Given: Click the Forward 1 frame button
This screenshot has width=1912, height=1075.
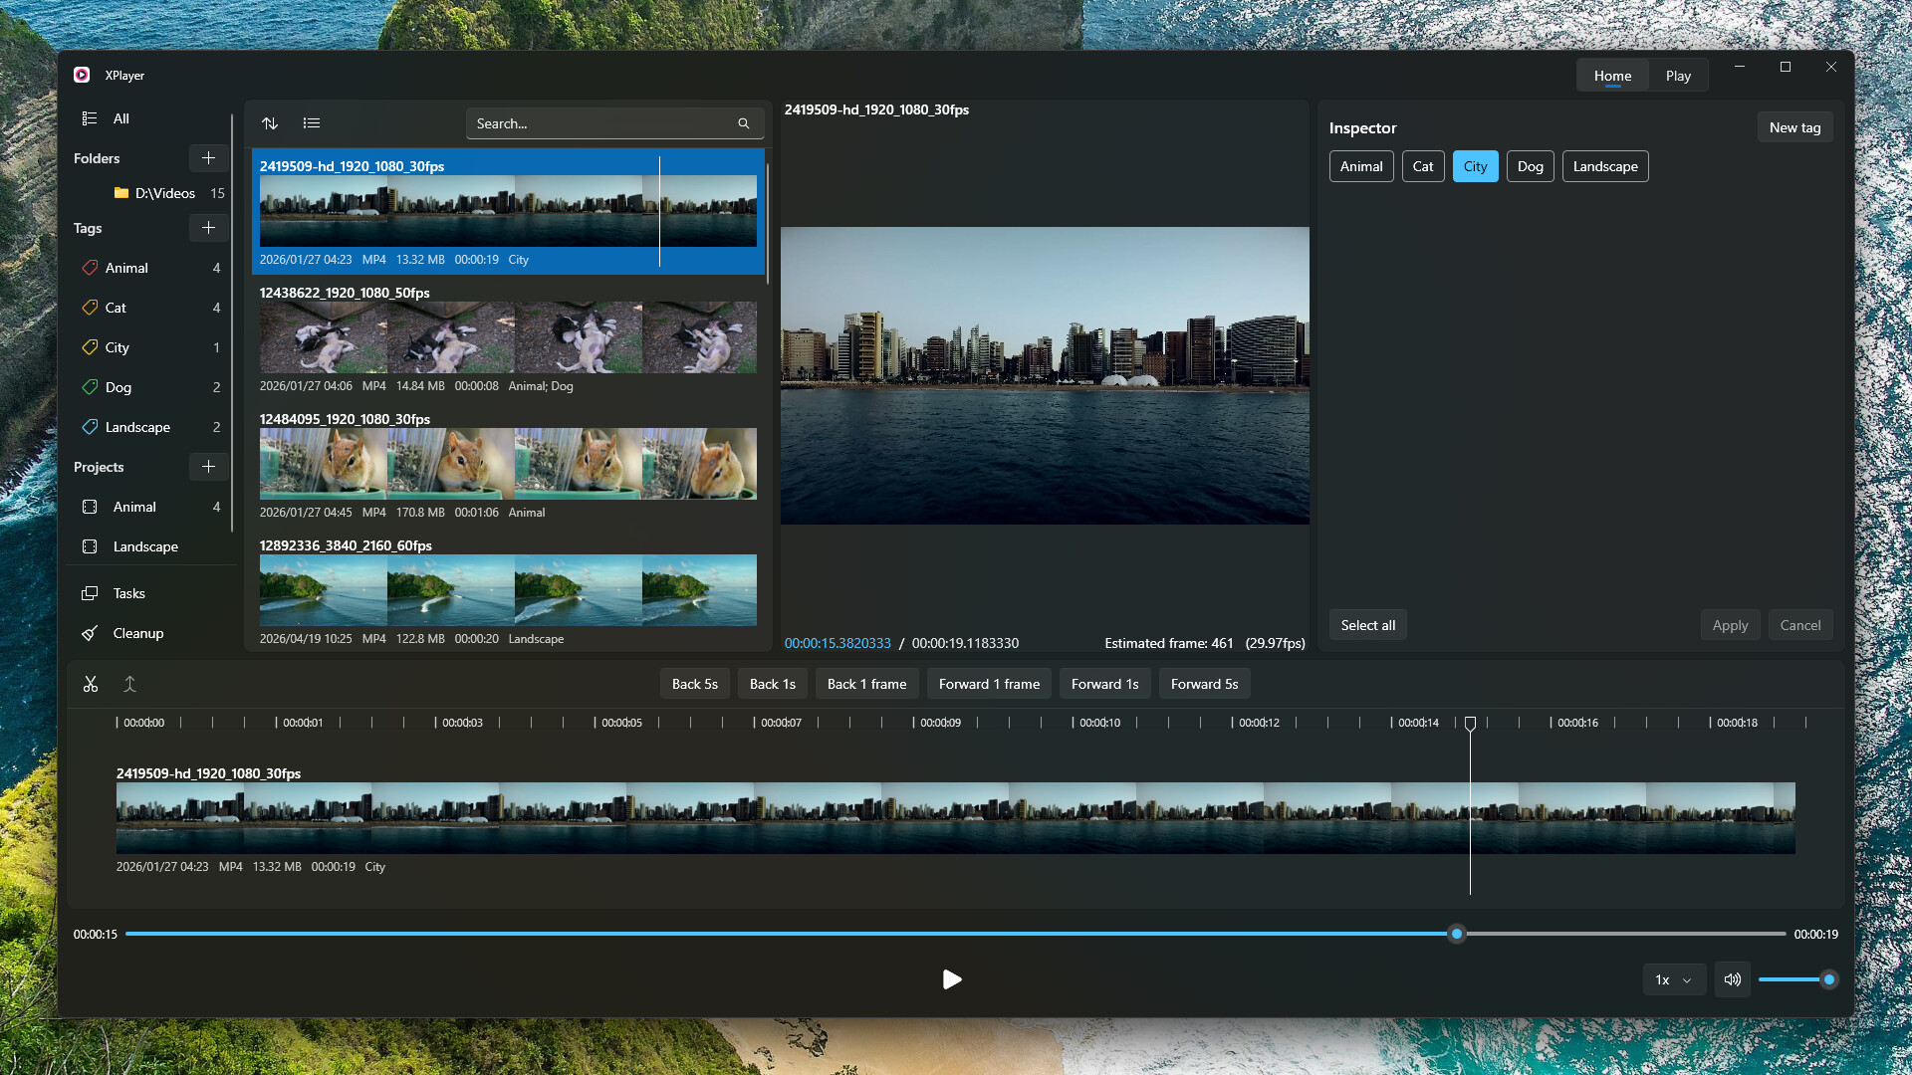Looking at the screenshot, I should pos(989,684).
